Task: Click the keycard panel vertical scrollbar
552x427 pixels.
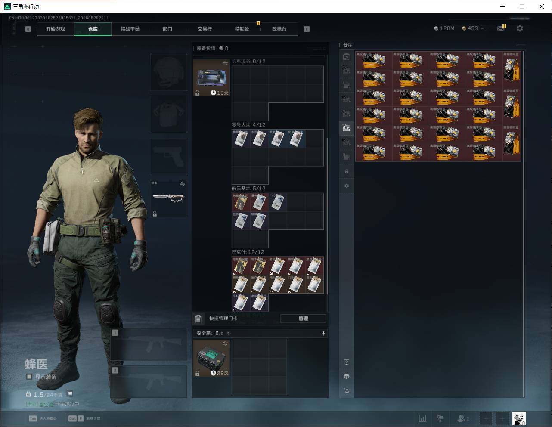Action: pyautogui.click(x=327, y=215)
